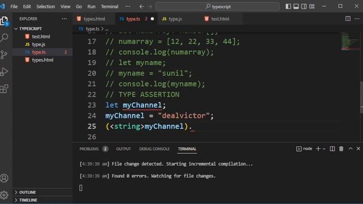363x204 pixels.
Task: Close the terminal panel
Action: coord(358,148)
